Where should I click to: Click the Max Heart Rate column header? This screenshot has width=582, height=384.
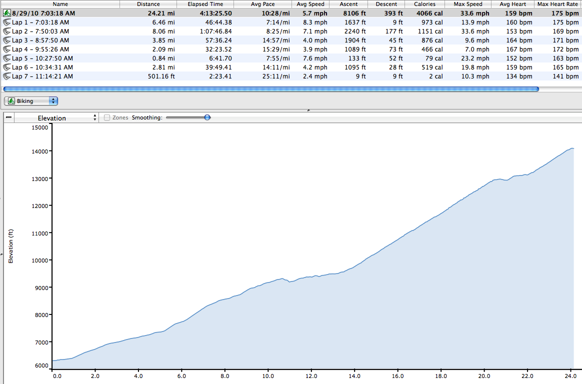[x=557, y=4]
